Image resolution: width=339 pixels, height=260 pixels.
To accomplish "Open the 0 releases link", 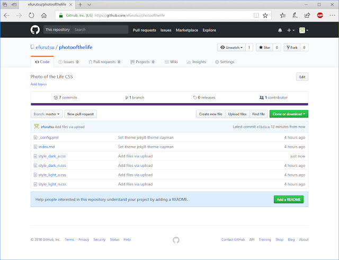I will [204, 97].
